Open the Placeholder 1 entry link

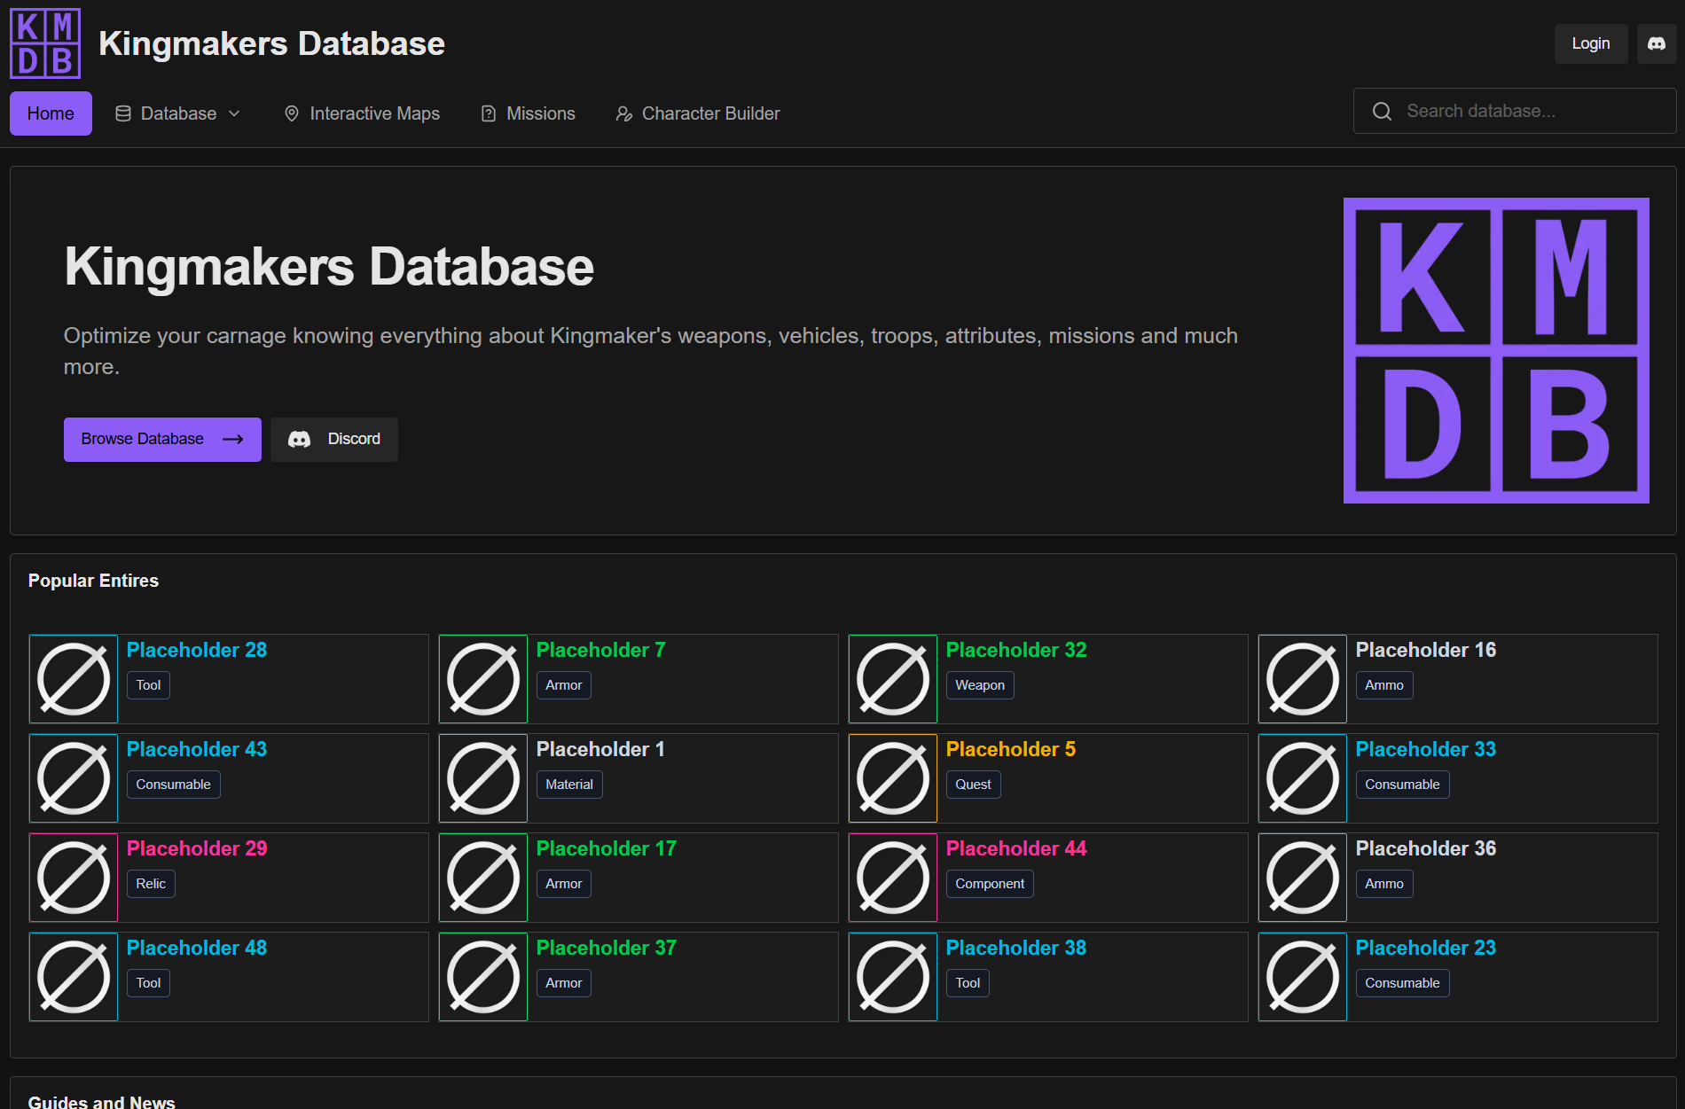tap(600, 749)
